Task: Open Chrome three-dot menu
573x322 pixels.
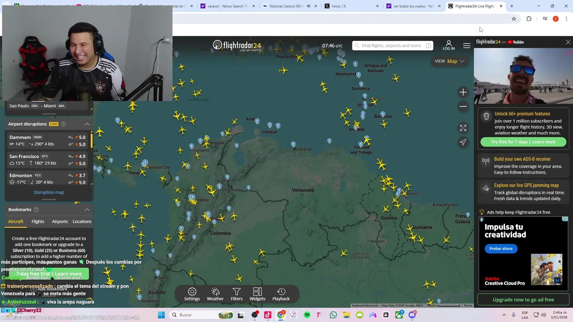Action: click(566, 19)
